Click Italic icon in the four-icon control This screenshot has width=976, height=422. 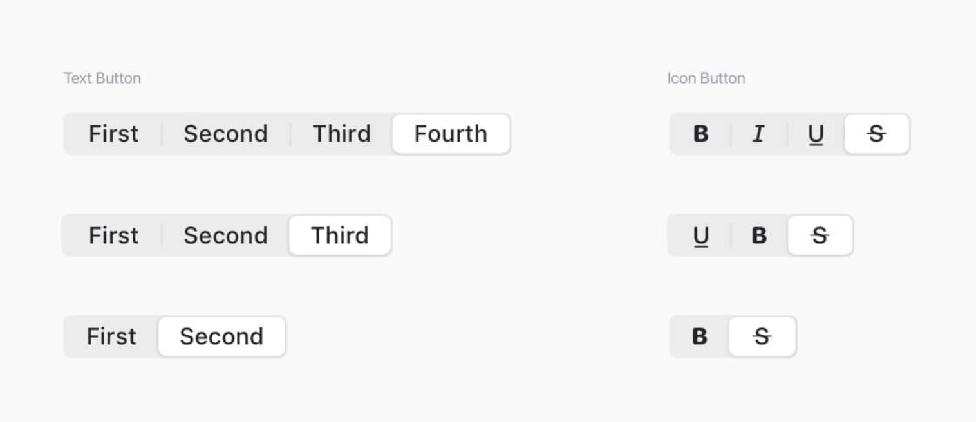click(x=758, y=134)
